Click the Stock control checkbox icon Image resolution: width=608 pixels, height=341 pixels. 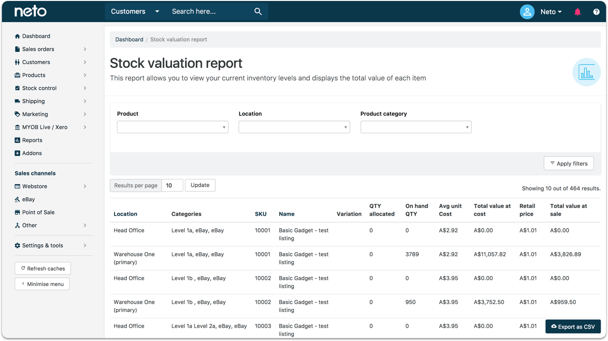tap(17, 88)
